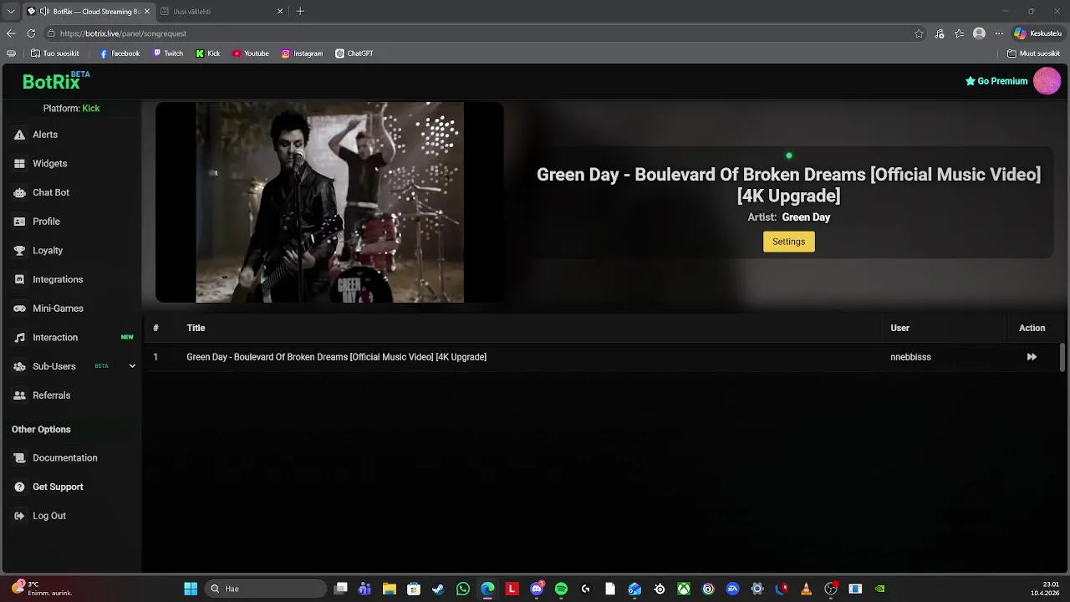Viewport: 1070px width, 602px height.
Task: Open the Twitch bookmark
Action: [168, 54]
